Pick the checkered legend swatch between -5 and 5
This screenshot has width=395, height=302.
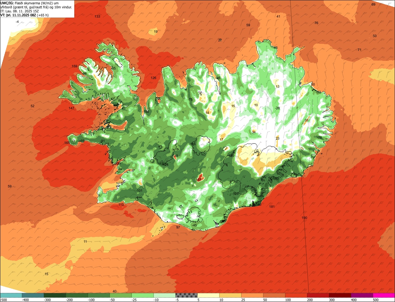186,295
